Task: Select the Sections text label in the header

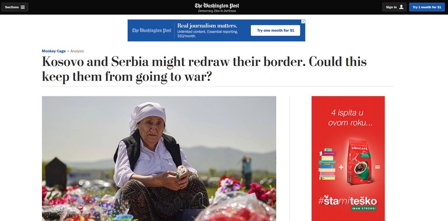Action: (12, 7)
